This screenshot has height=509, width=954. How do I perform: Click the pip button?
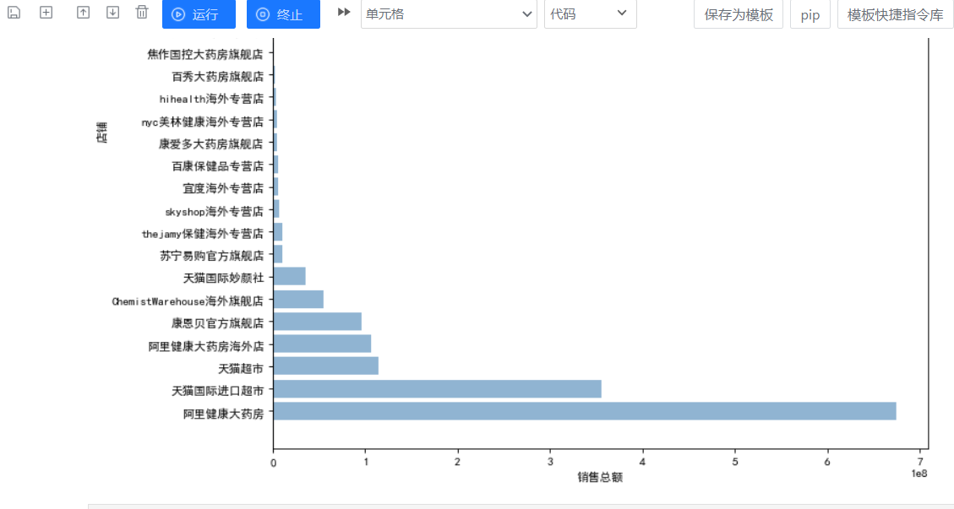pos(810,14)
